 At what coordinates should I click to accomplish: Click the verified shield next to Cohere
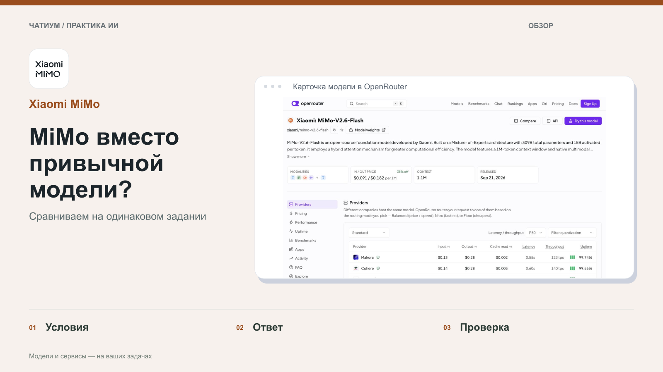coord(378,268)
